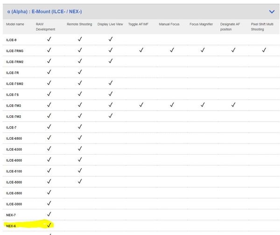280x235 pixels.
Task: Collapse the E-Mount section with the chevron
Action: point(272,11)
